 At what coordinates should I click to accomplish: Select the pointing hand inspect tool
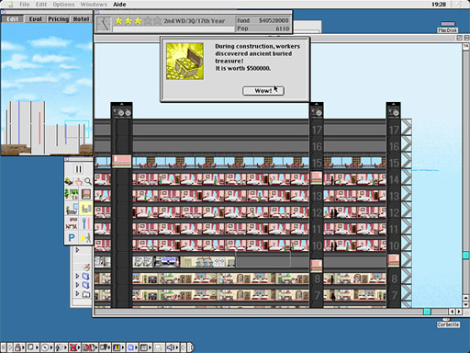[x=79, y=181]
